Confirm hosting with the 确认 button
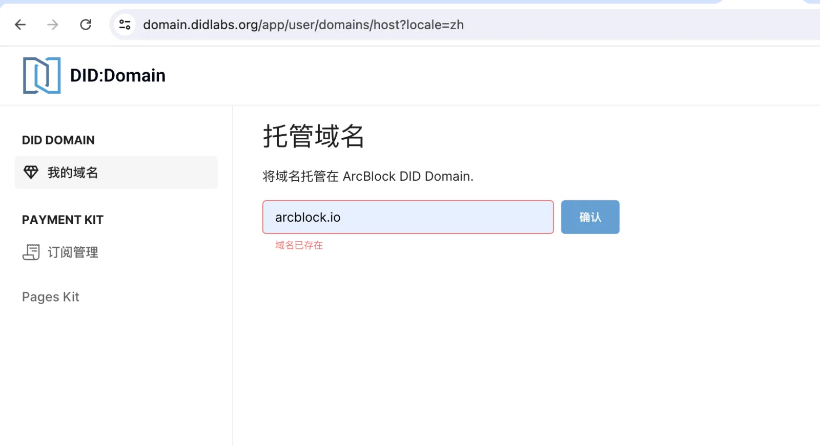 pyautogui.click(x=590, y=217)
